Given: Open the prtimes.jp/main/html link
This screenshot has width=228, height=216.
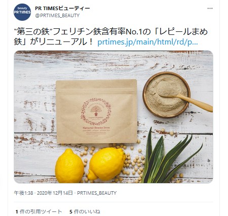Looking at the screenshot, I should tap(147, 42).
